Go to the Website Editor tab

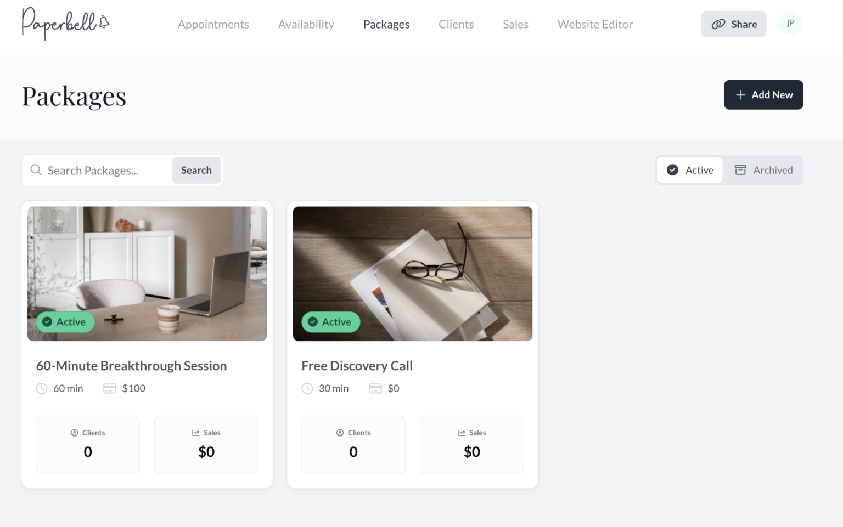tap(595, 24)
